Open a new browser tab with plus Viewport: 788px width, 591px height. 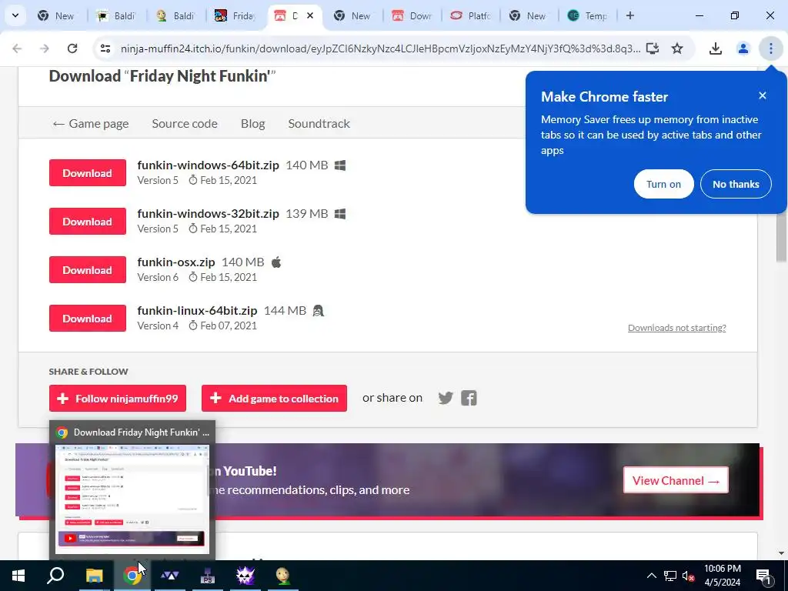coord(629,15)
